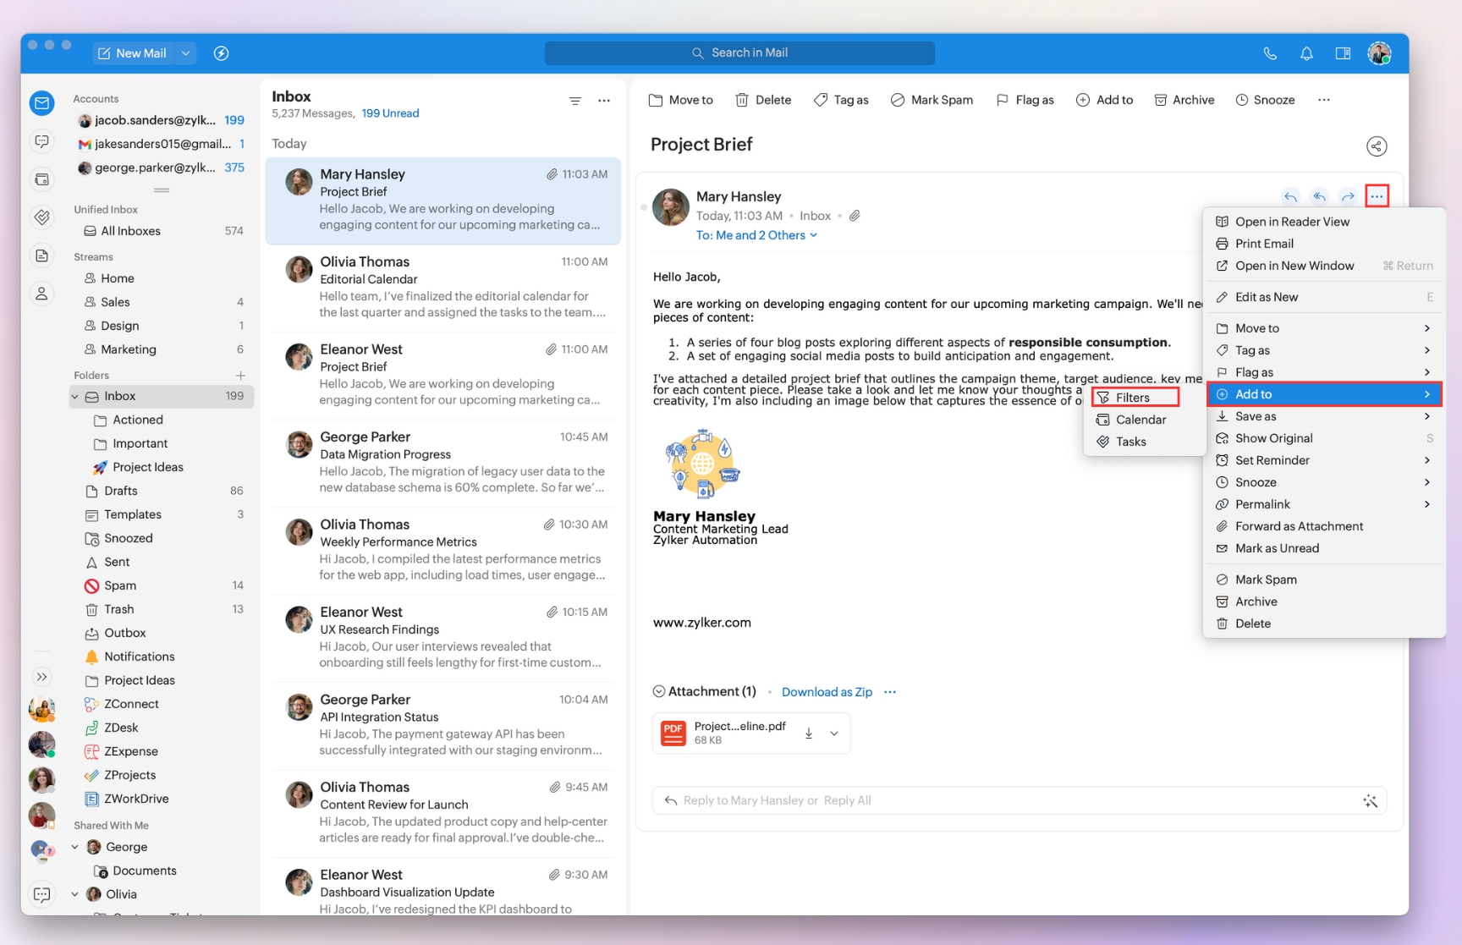Open toolbar overflow ellipsis after Snooze
The height and width of the screenshot is (945, 1462).
1324,100
